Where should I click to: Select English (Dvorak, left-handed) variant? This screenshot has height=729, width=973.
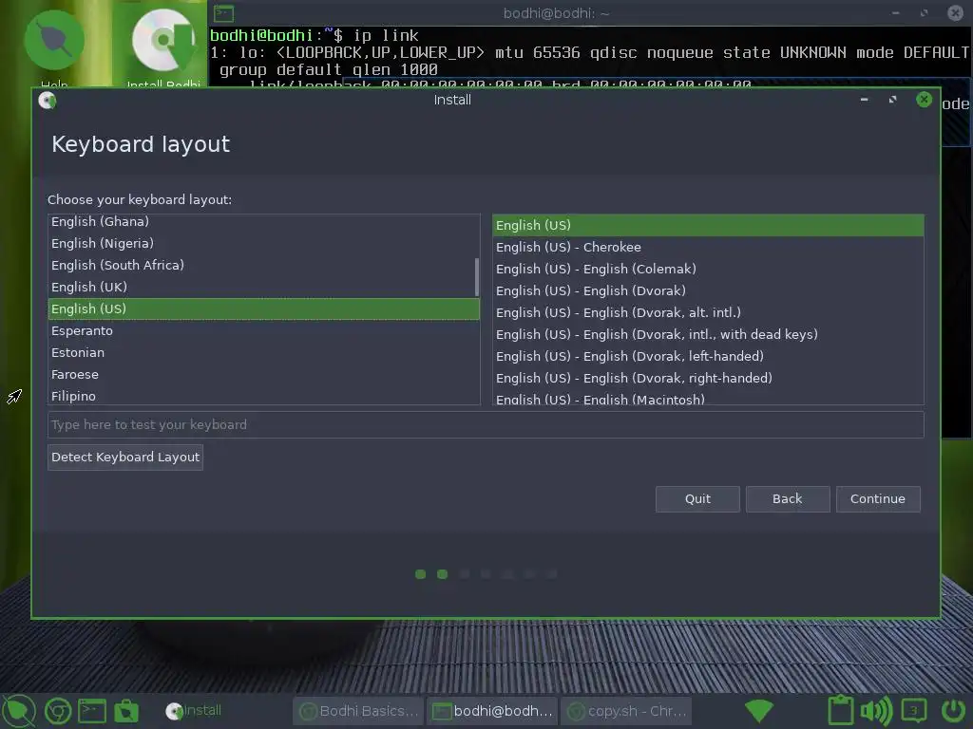tap(708, 357)
